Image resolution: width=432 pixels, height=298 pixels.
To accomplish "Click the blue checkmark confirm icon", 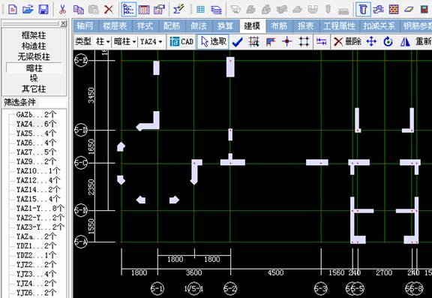I will pyautogui.click(x=238, y=42).
